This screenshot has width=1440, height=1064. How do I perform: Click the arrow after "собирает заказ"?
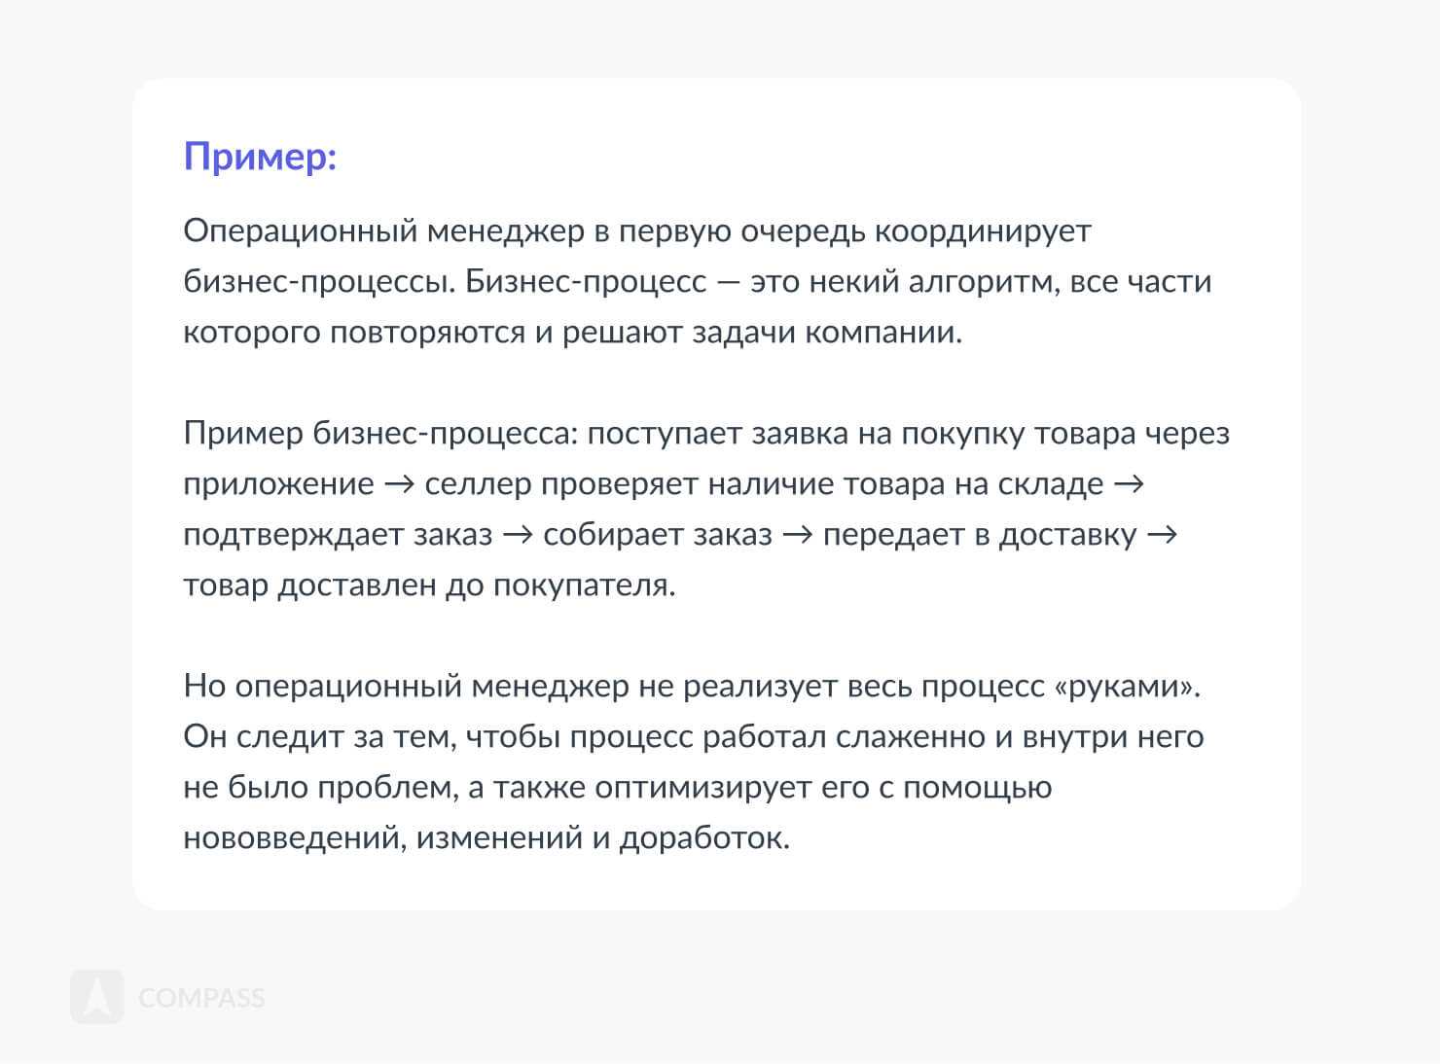coord(797,535)
